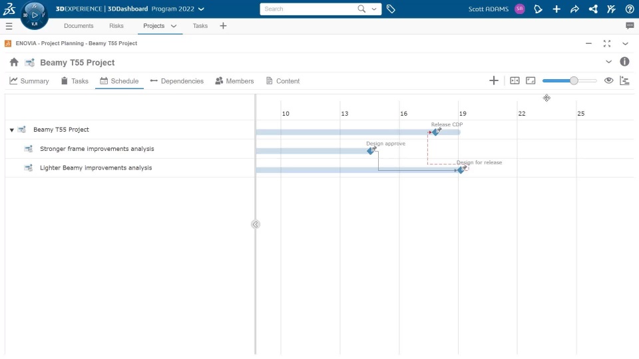Screen dimensions: 639x359
Task: Click the search magnifier icon
Action: (x=361, y=9)
